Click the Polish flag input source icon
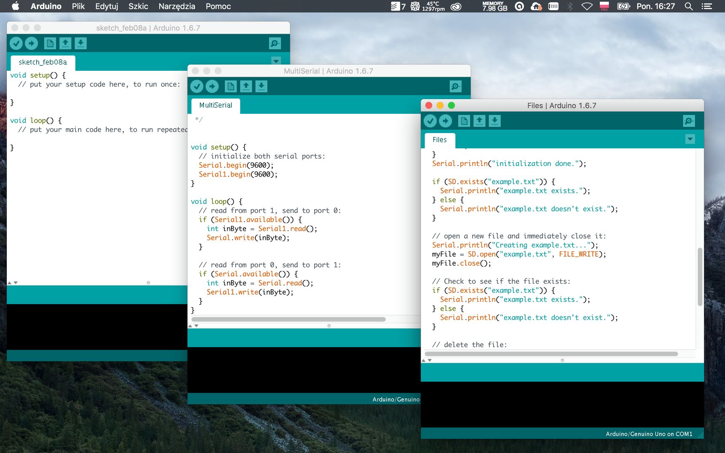Screen dimensions: 725x453 pyautogui.click(x=604, y=6)
